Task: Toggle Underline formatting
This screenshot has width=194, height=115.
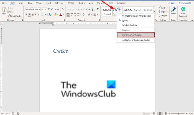Action: pos(33,15)
